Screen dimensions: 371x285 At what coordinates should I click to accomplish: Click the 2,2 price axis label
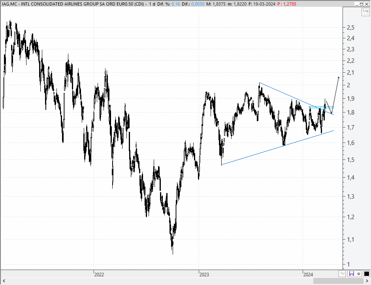[350, 61]
